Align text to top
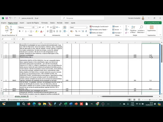163x122 pixels. pos(48,27)
